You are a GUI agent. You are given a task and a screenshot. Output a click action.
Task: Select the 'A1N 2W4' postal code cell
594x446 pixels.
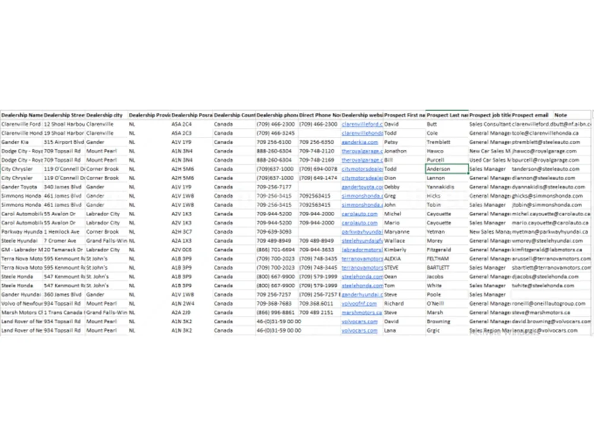(x=192, y=303)
